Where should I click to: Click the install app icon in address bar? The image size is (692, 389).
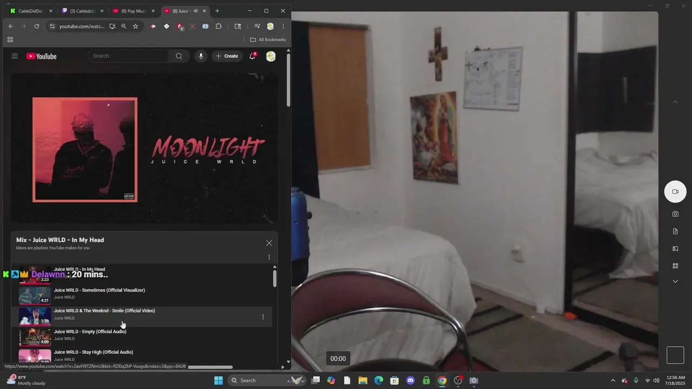click(x=112, y=26)
